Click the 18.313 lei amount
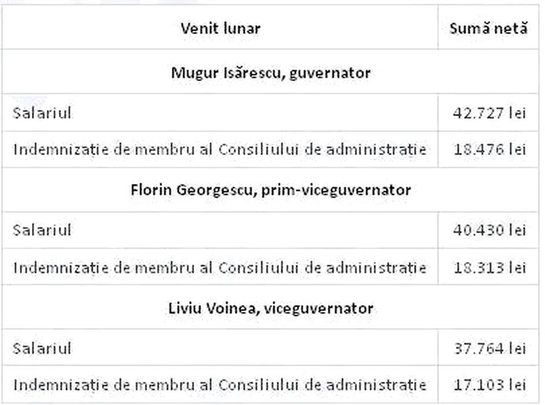The image size is (545, 405). click(489, 267)
